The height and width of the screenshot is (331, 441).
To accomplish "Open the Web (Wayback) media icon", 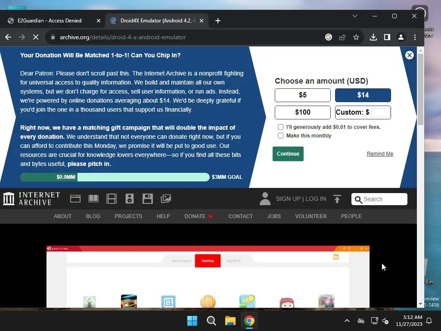I will (75, 199).
